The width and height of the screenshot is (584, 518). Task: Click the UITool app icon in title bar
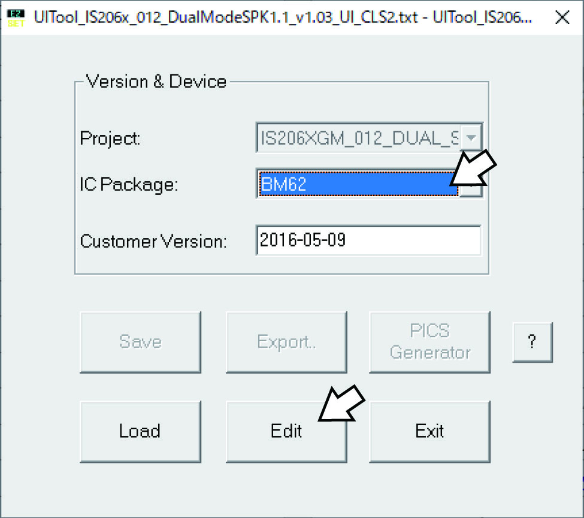click(x=16, y=18)
